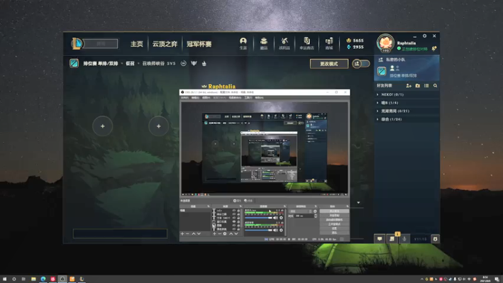
Task: Click the 属性 properties button above OBS docks
Action: [237, 201]
